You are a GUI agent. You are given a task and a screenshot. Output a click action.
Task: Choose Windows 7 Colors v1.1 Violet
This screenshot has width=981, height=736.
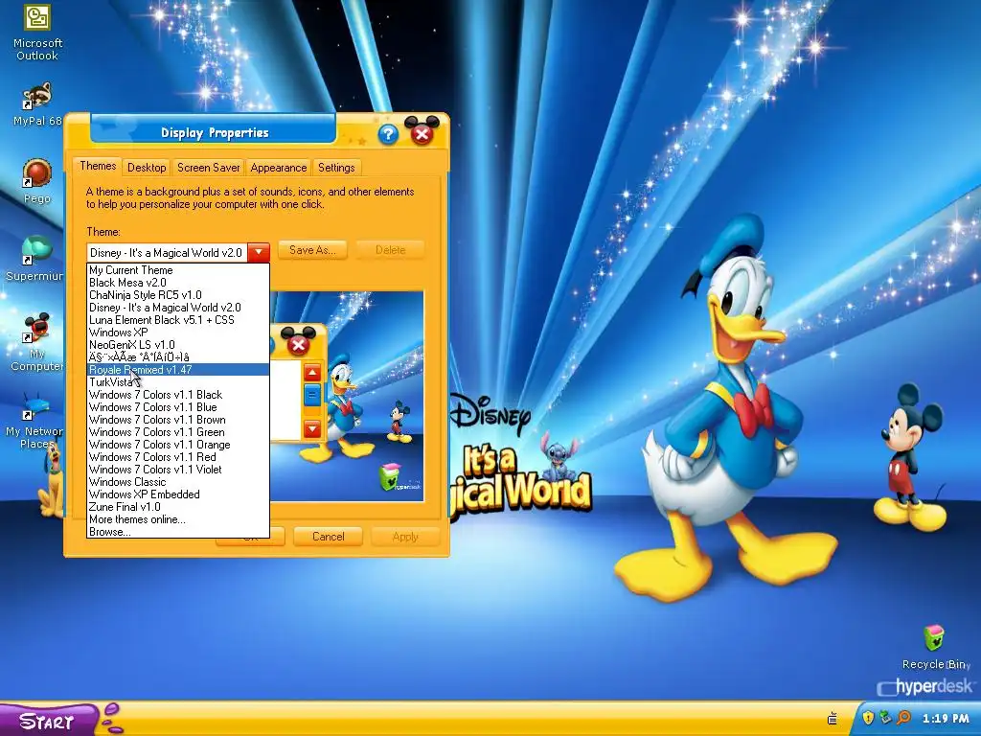coord(178,470)
